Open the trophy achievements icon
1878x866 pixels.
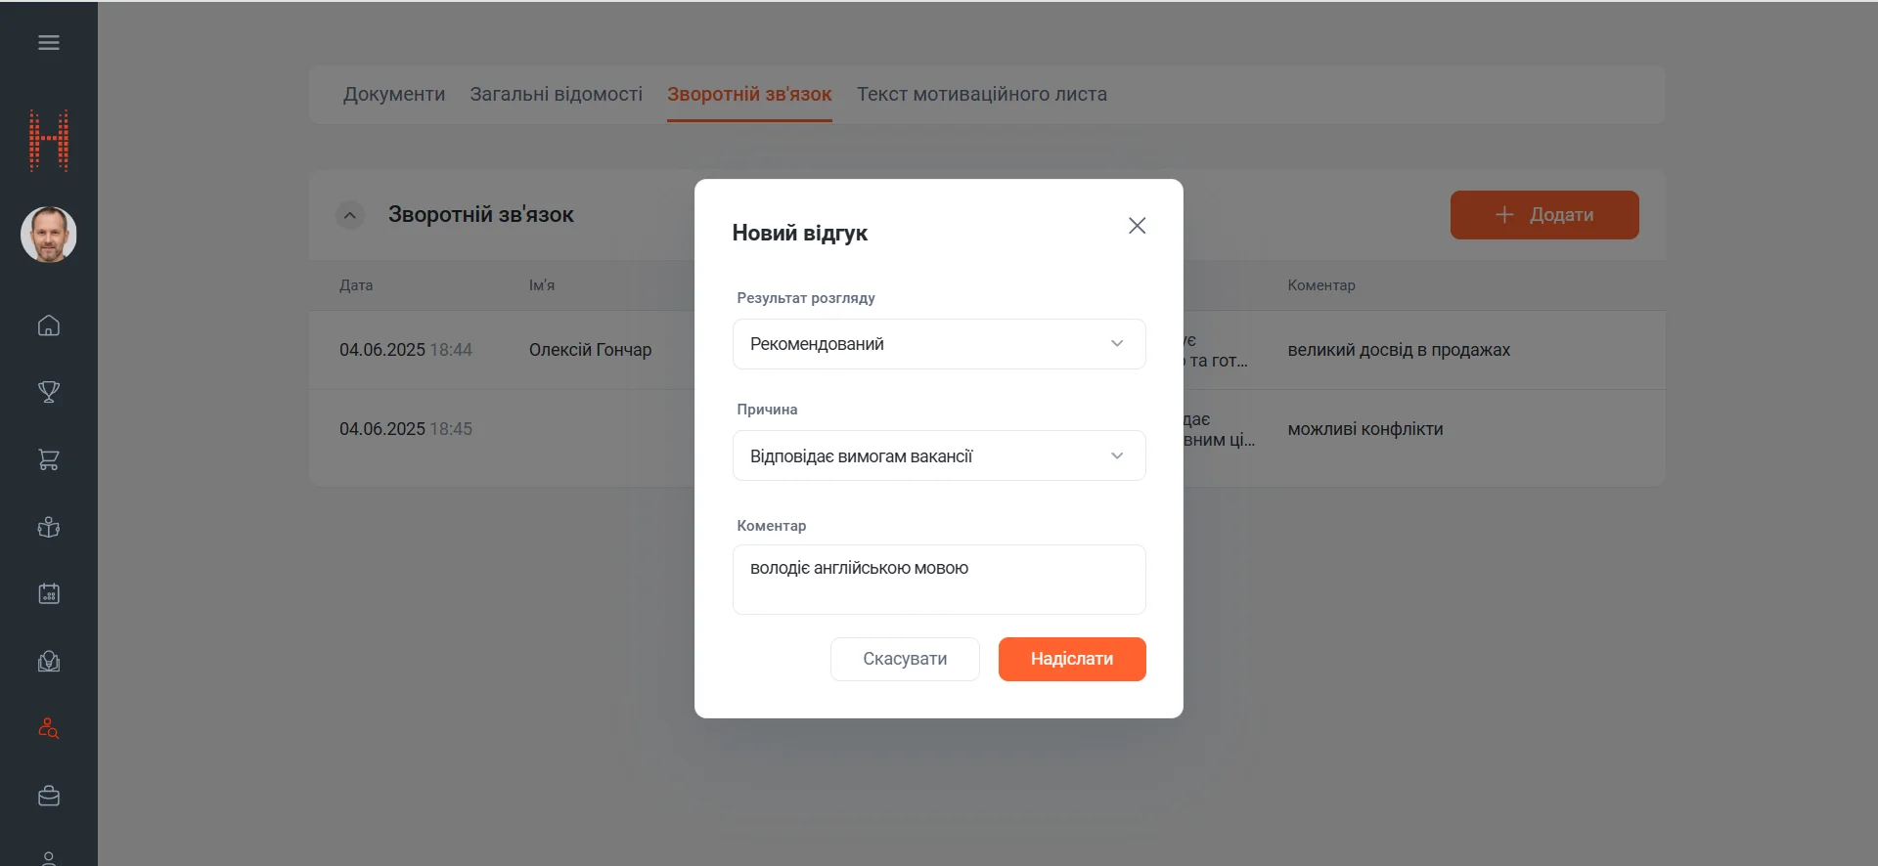tap(49, 392)
